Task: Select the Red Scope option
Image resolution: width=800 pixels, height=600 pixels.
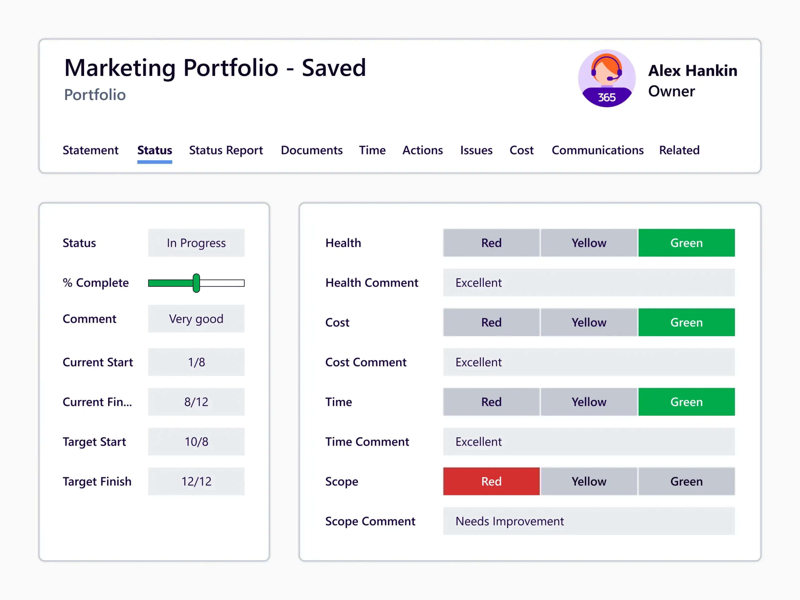Action: click(x=491, y=481)
